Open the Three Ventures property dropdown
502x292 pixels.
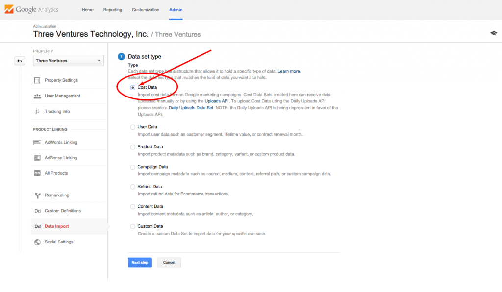[68, 61]
